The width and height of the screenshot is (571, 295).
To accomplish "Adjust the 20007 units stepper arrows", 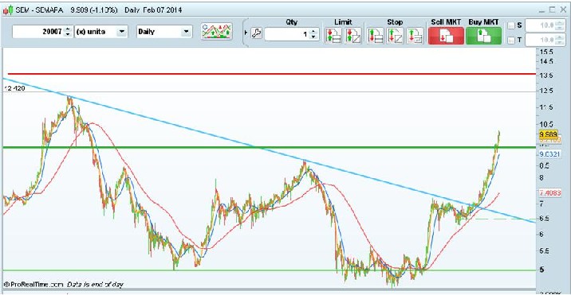I will [68, 32].
